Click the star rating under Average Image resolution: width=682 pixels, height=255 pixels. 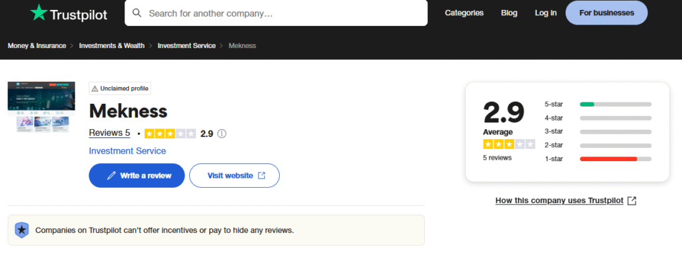click(509, 144)
